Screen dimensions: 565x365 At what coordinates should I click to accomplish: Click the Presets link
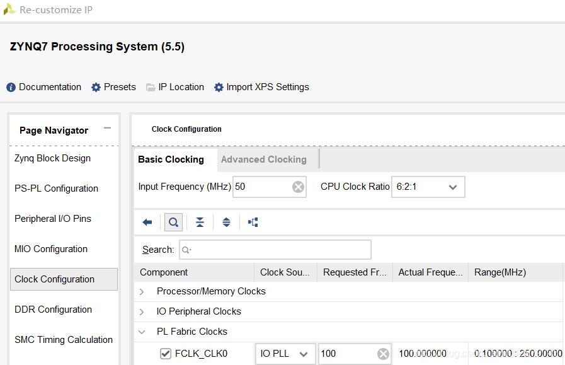[x=120, y=87]
